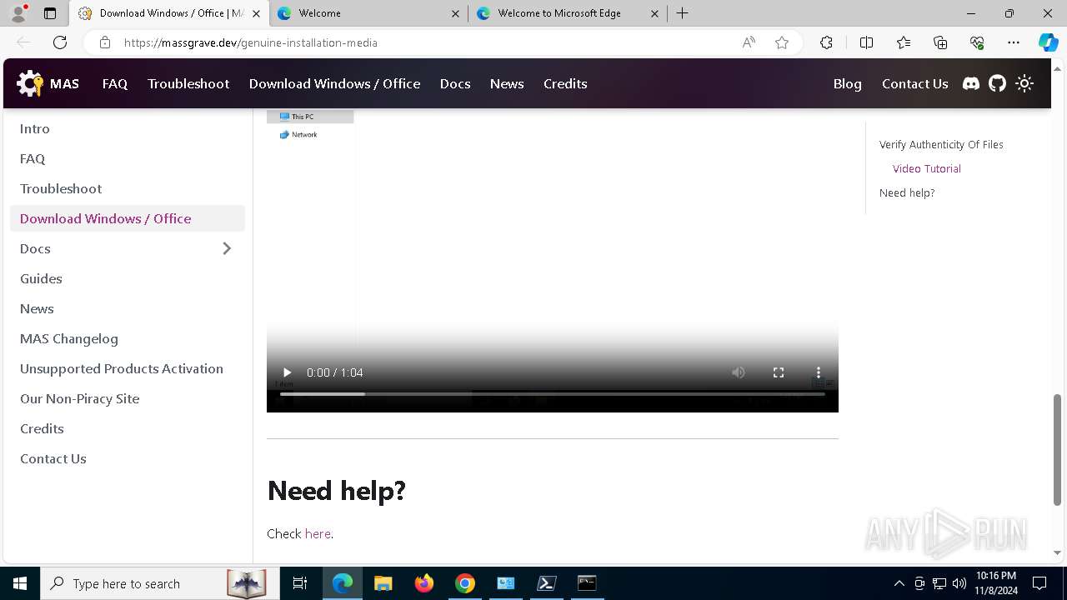Expand the Docs sidebar chevron
This screenshot has height=600, width=1067.
point(227,248)
